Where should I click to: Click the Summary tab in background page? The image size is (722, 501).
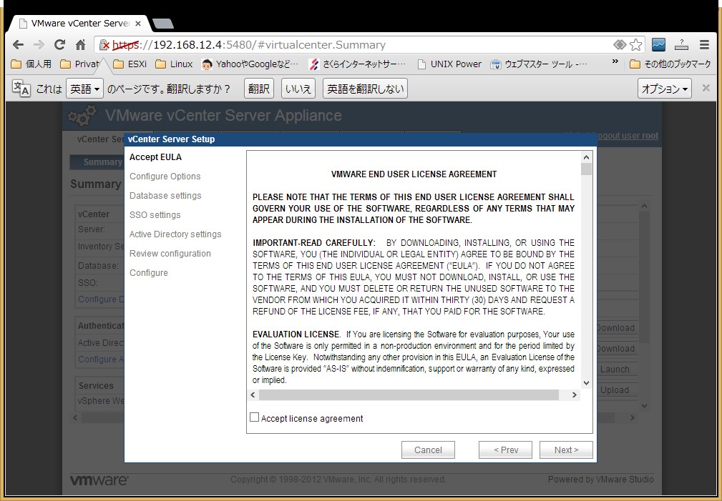pyautogui.click(x=97, y=162)
